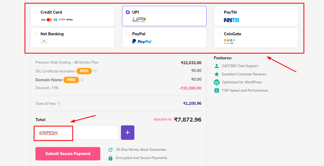This screenshot has height=166, width=324.
Task: Show Taxes & Fees info tooltip icon
Action: click(x=59, y=104)
